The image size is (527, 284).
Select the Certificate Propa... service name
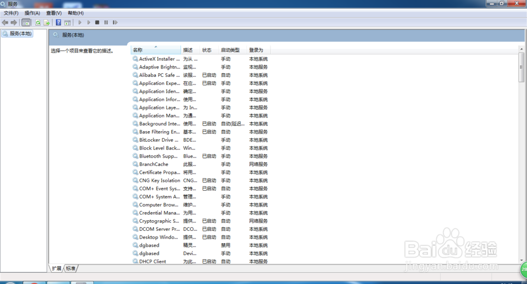[x=160, y=172]
